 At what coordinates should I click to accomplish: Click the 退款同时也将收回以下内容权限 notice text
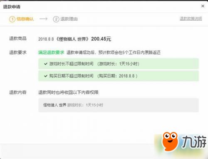tap(68, 92)
